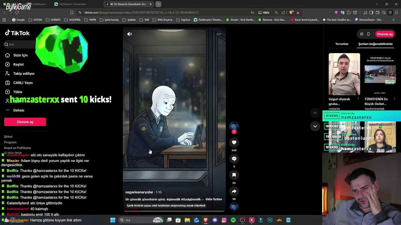Expand the Şirket footer section

coord(8,137)
